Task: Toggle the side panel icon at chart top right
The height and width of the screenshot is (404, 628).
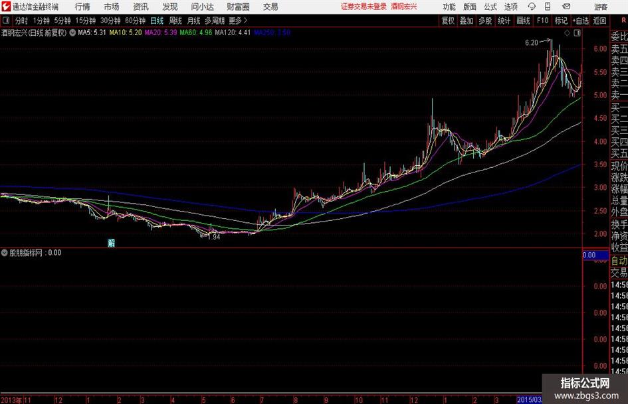Action: point(577,33)
